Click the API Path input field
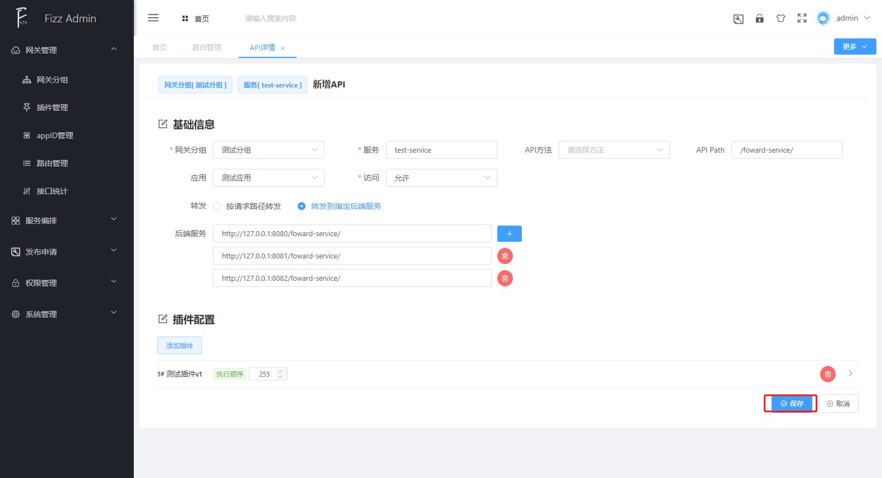882x478 pixels. click(787, 150)
